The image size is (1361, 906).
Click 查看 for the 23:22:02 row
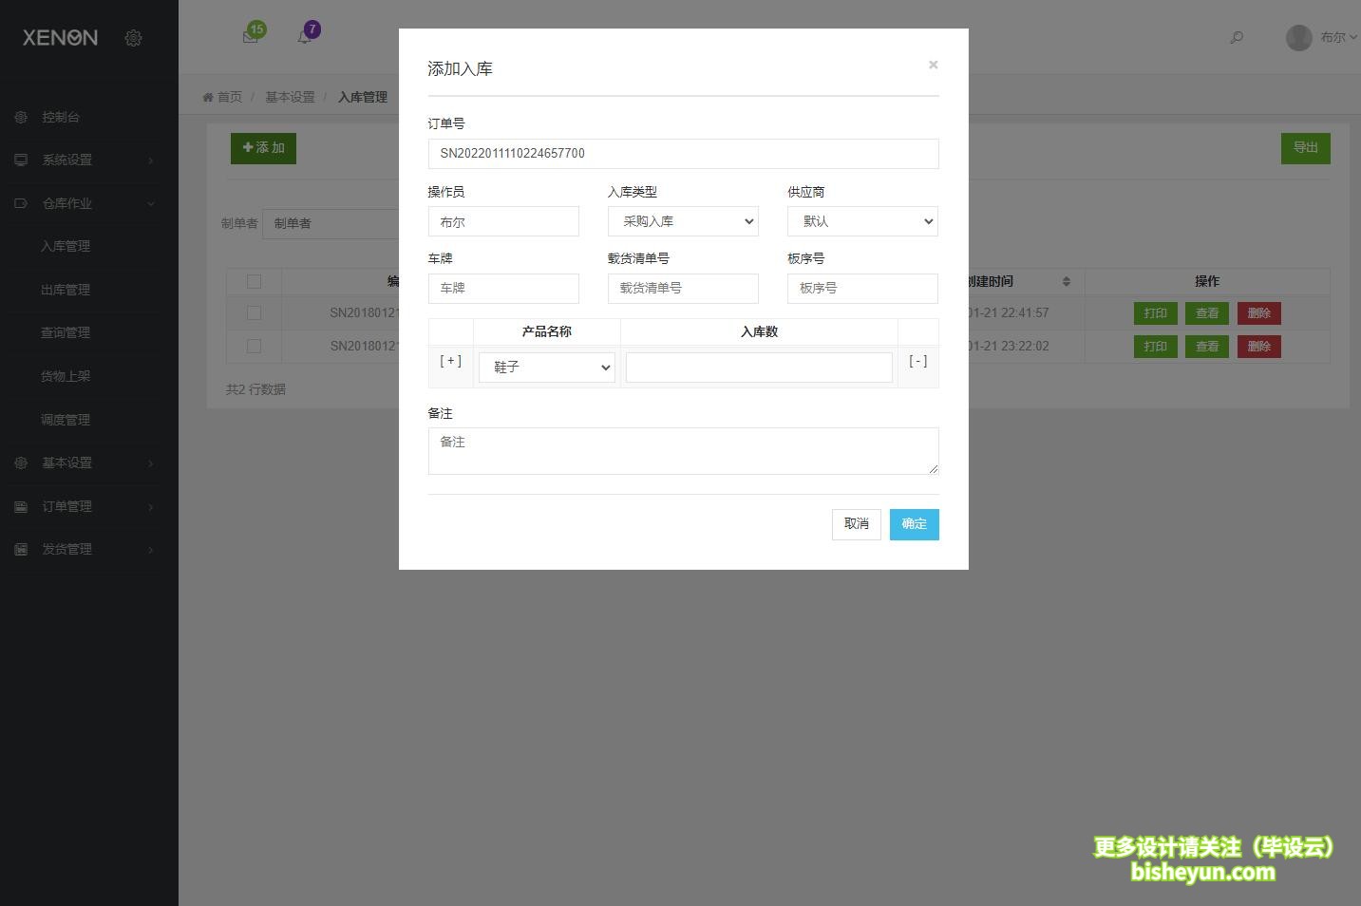click(1207, 347)
